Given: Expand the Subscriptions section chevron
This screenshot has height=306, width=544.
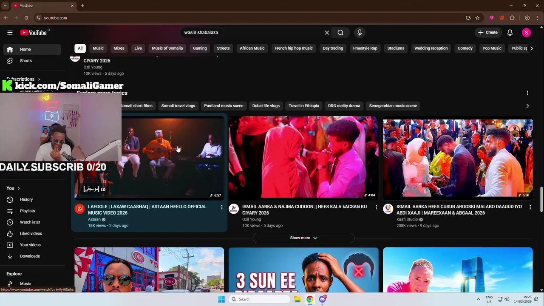Looking at the screenshot, I should coord(39,79).
